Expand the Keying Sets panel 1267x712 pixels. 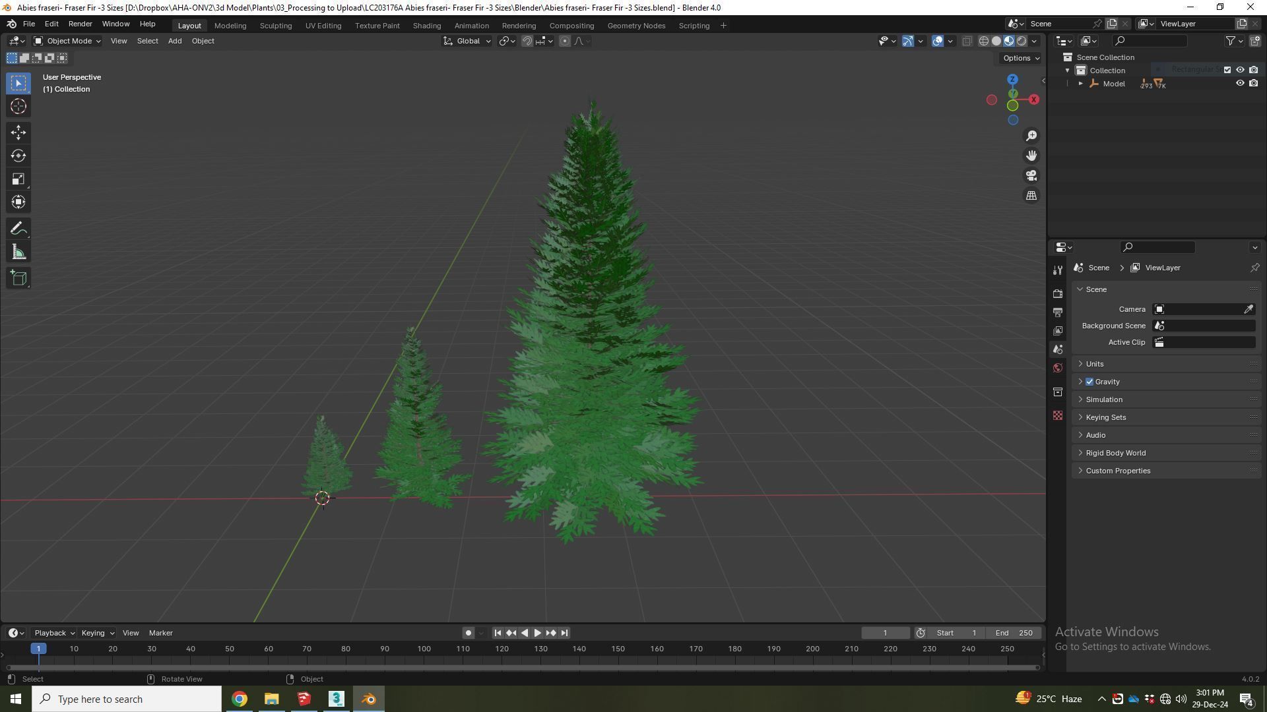point(1106,417)
